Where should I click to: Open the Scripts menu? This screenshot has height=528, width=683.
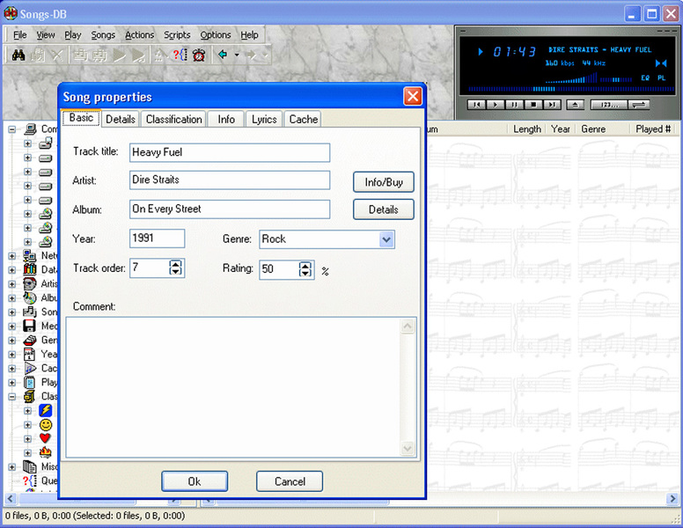[x=177, y=35]
